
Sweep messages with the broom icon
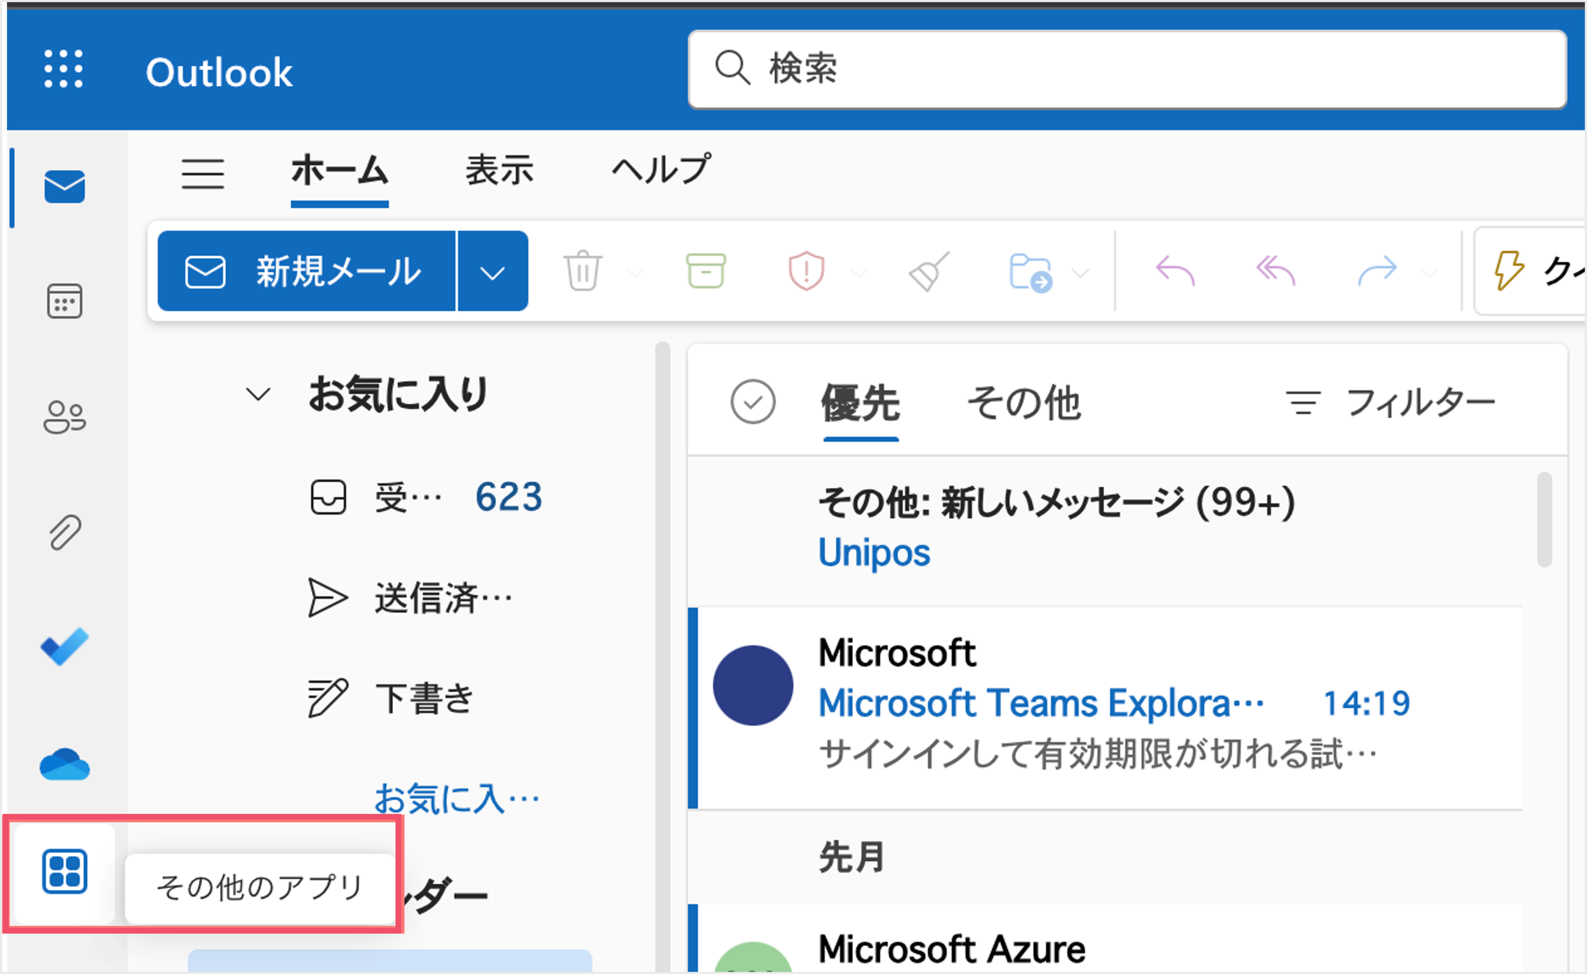tap(928, 271)
